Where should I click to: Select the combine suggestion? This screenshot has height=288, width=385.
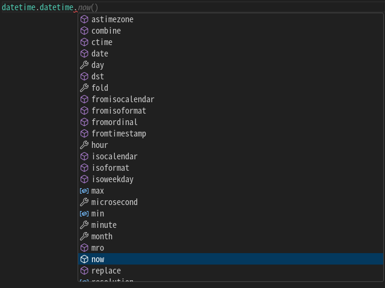(106, 31)
